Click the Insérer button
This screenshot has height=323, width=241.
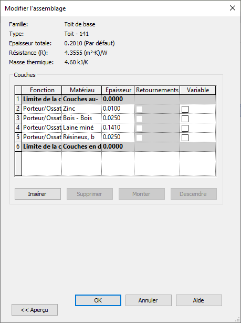coord(38,194)
